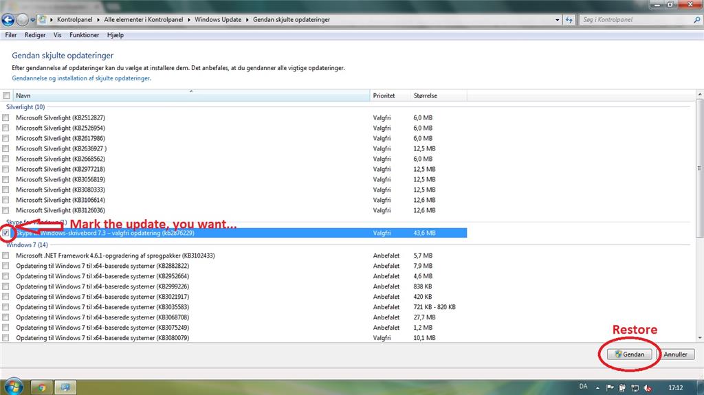Collapse the Silverlight (10) group

point(25,107)
